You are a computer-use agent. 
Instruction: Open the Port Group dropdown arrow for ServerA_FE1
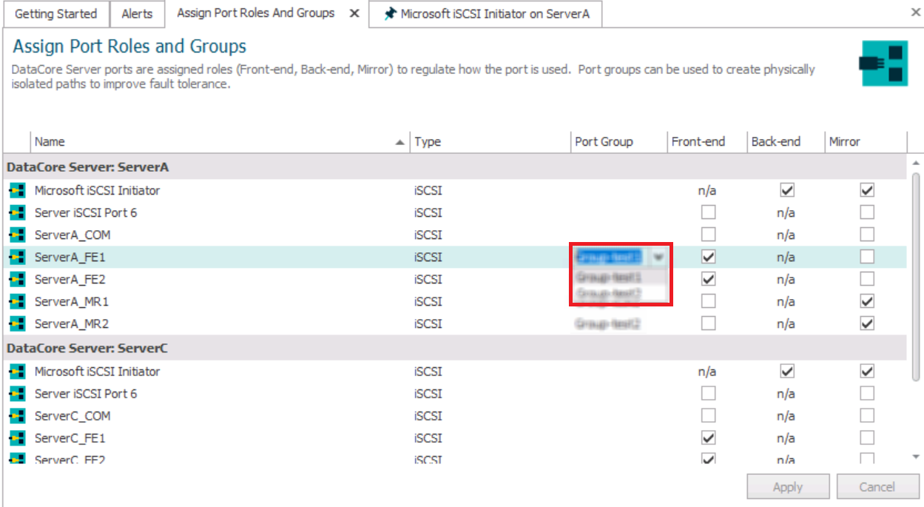(x=658, y=258)
